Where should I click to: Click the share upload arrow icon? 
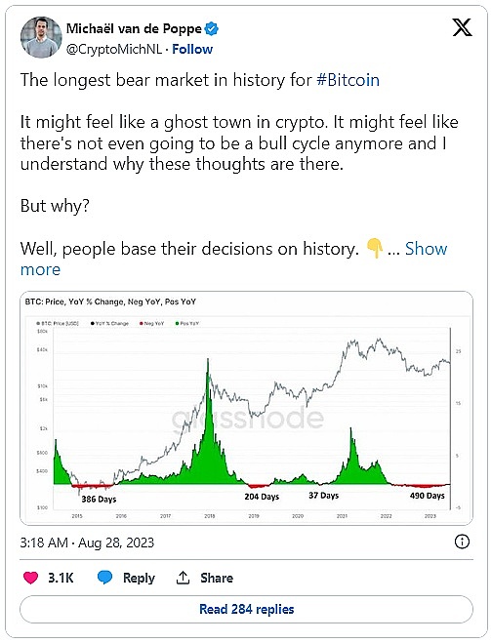pyautogui.click(x=183, y=578)
